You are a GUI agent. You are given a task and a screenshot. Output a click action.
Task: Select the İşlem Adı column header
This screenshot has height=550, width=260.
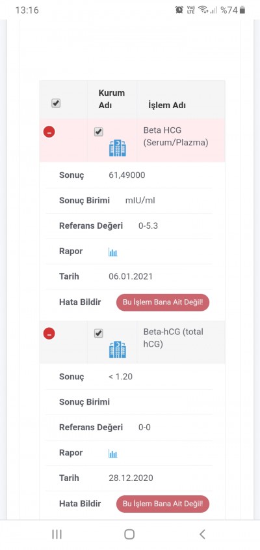click(167, 105)
